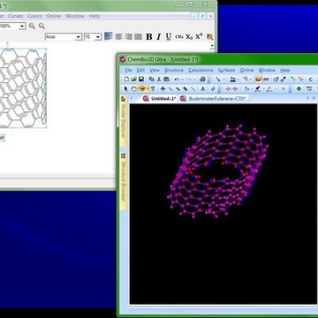This screenshot has height=318, width=318.
Task: Toggle Underline formatting in ChemDraw
Action: click(x=168, y=37)
